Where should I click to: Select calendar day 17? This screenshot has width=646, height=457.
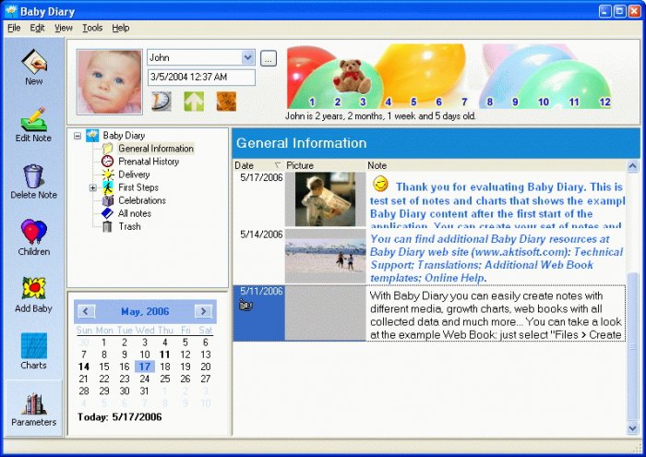coord(145,367)
